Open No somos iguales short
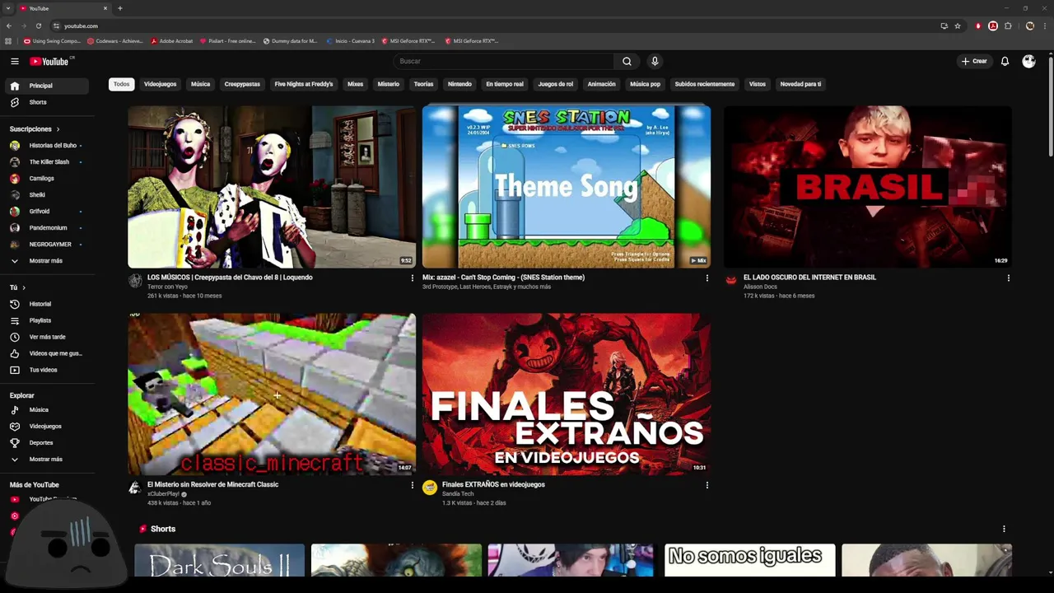 tap(749, 560)
